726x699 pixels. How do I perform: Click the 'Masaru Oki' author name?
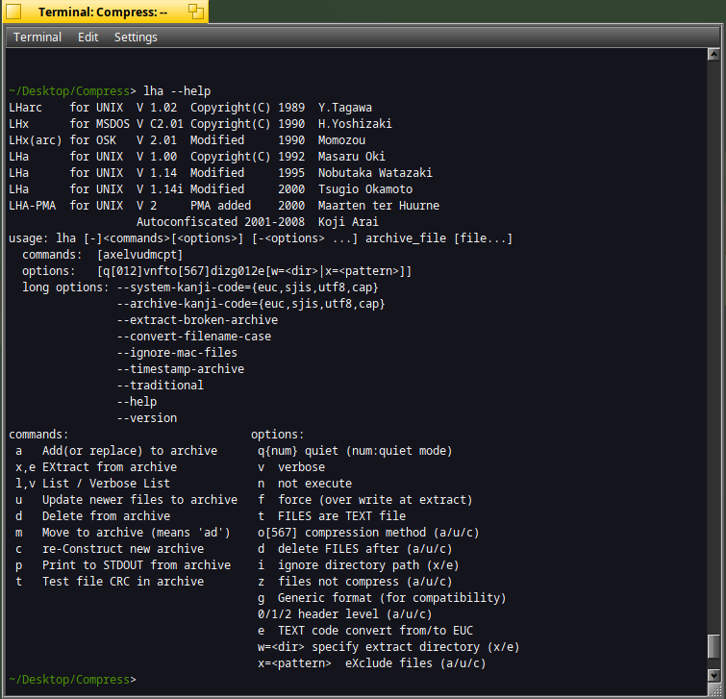click(351, 157)
